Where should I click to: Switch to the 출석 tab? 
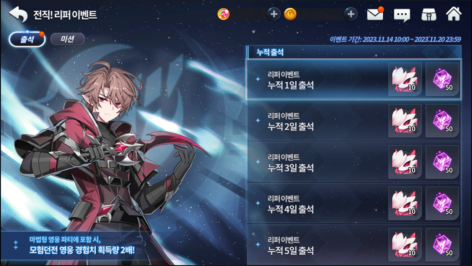[27, 39]
